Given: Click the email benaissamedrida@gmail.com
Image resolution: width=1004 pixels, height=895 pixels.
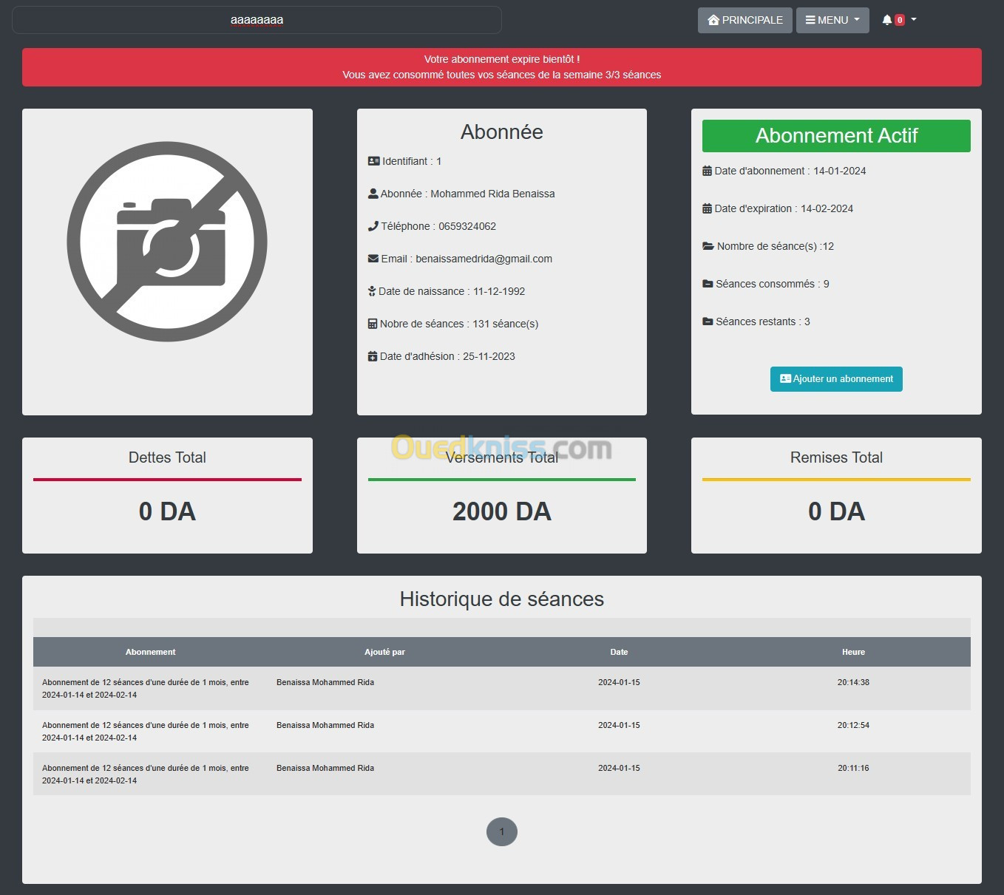Looking at the screenshot, I should tap(484, 259).
